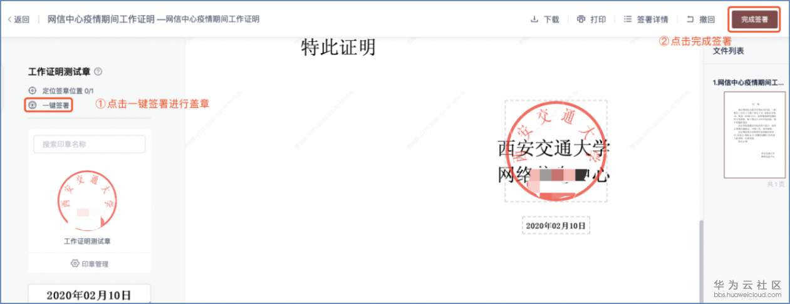Go back using the 返回 link
The height and width of the screenshot is (304, 790).
18,19
